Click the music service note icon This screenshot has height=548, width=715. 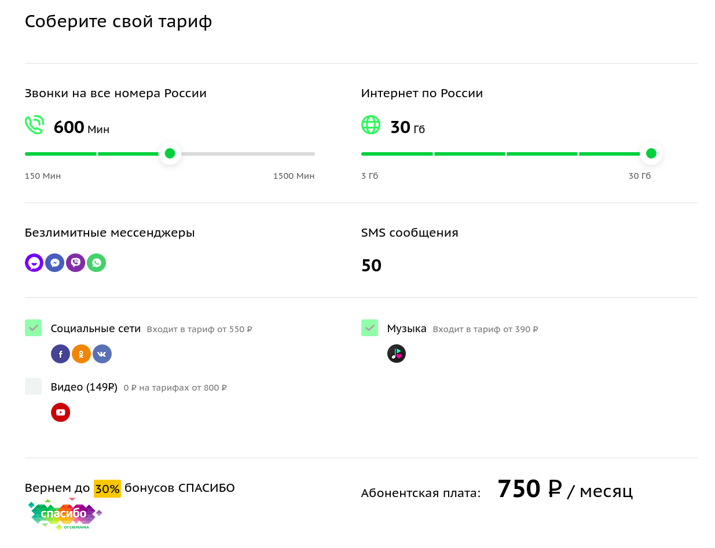[x=397, y=354]
